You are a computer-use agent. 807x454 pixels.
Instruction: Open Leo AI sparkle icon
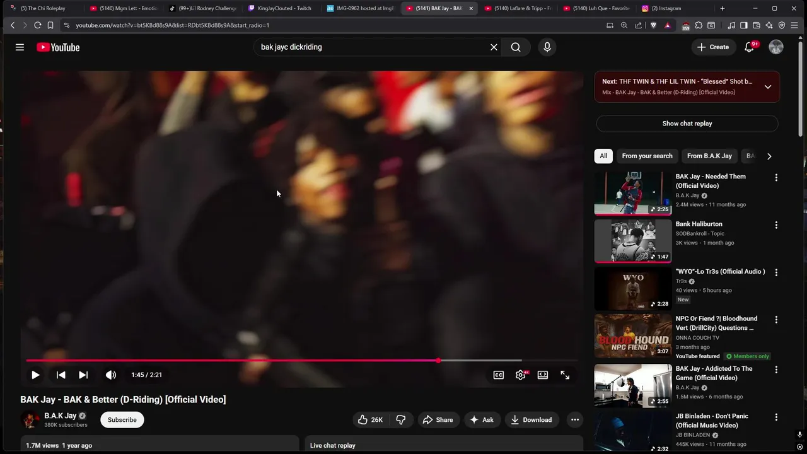(769, 25)
